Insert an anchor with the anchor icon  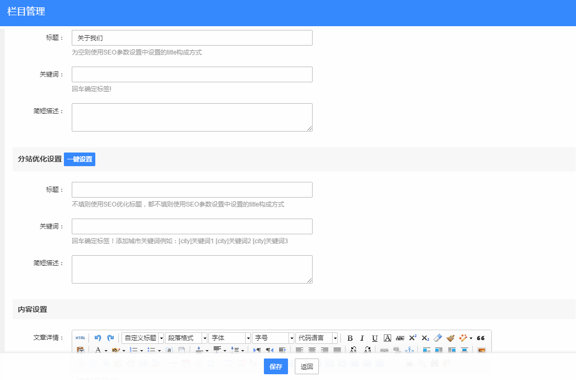click(409, 350)
